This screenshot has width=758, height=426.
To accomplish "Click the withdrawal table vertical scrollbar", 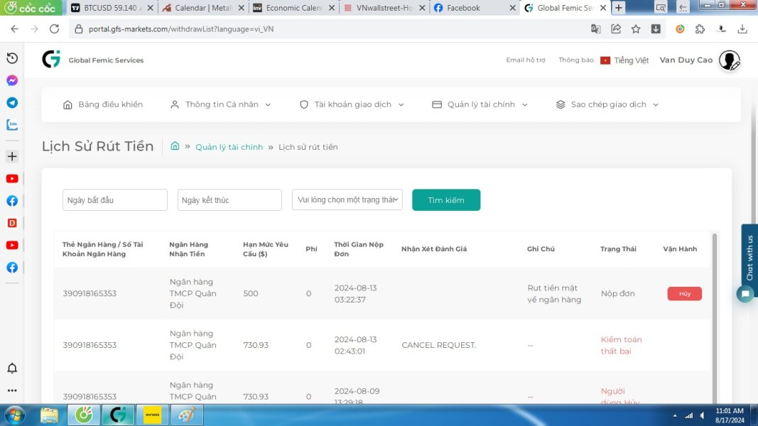I will (715, 319).
